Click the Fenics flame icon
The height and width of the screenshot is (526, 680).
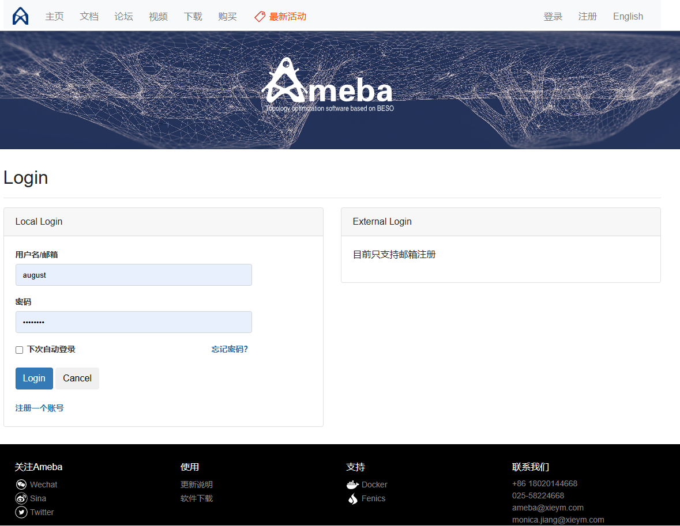click(x=352, y=499)
